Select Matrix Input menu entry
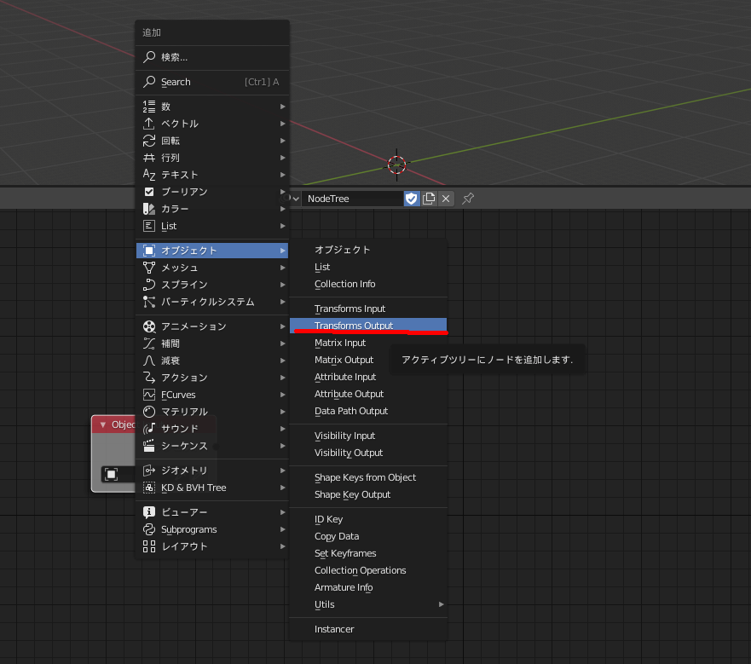The image size is (751, 664). coord(368,343)
